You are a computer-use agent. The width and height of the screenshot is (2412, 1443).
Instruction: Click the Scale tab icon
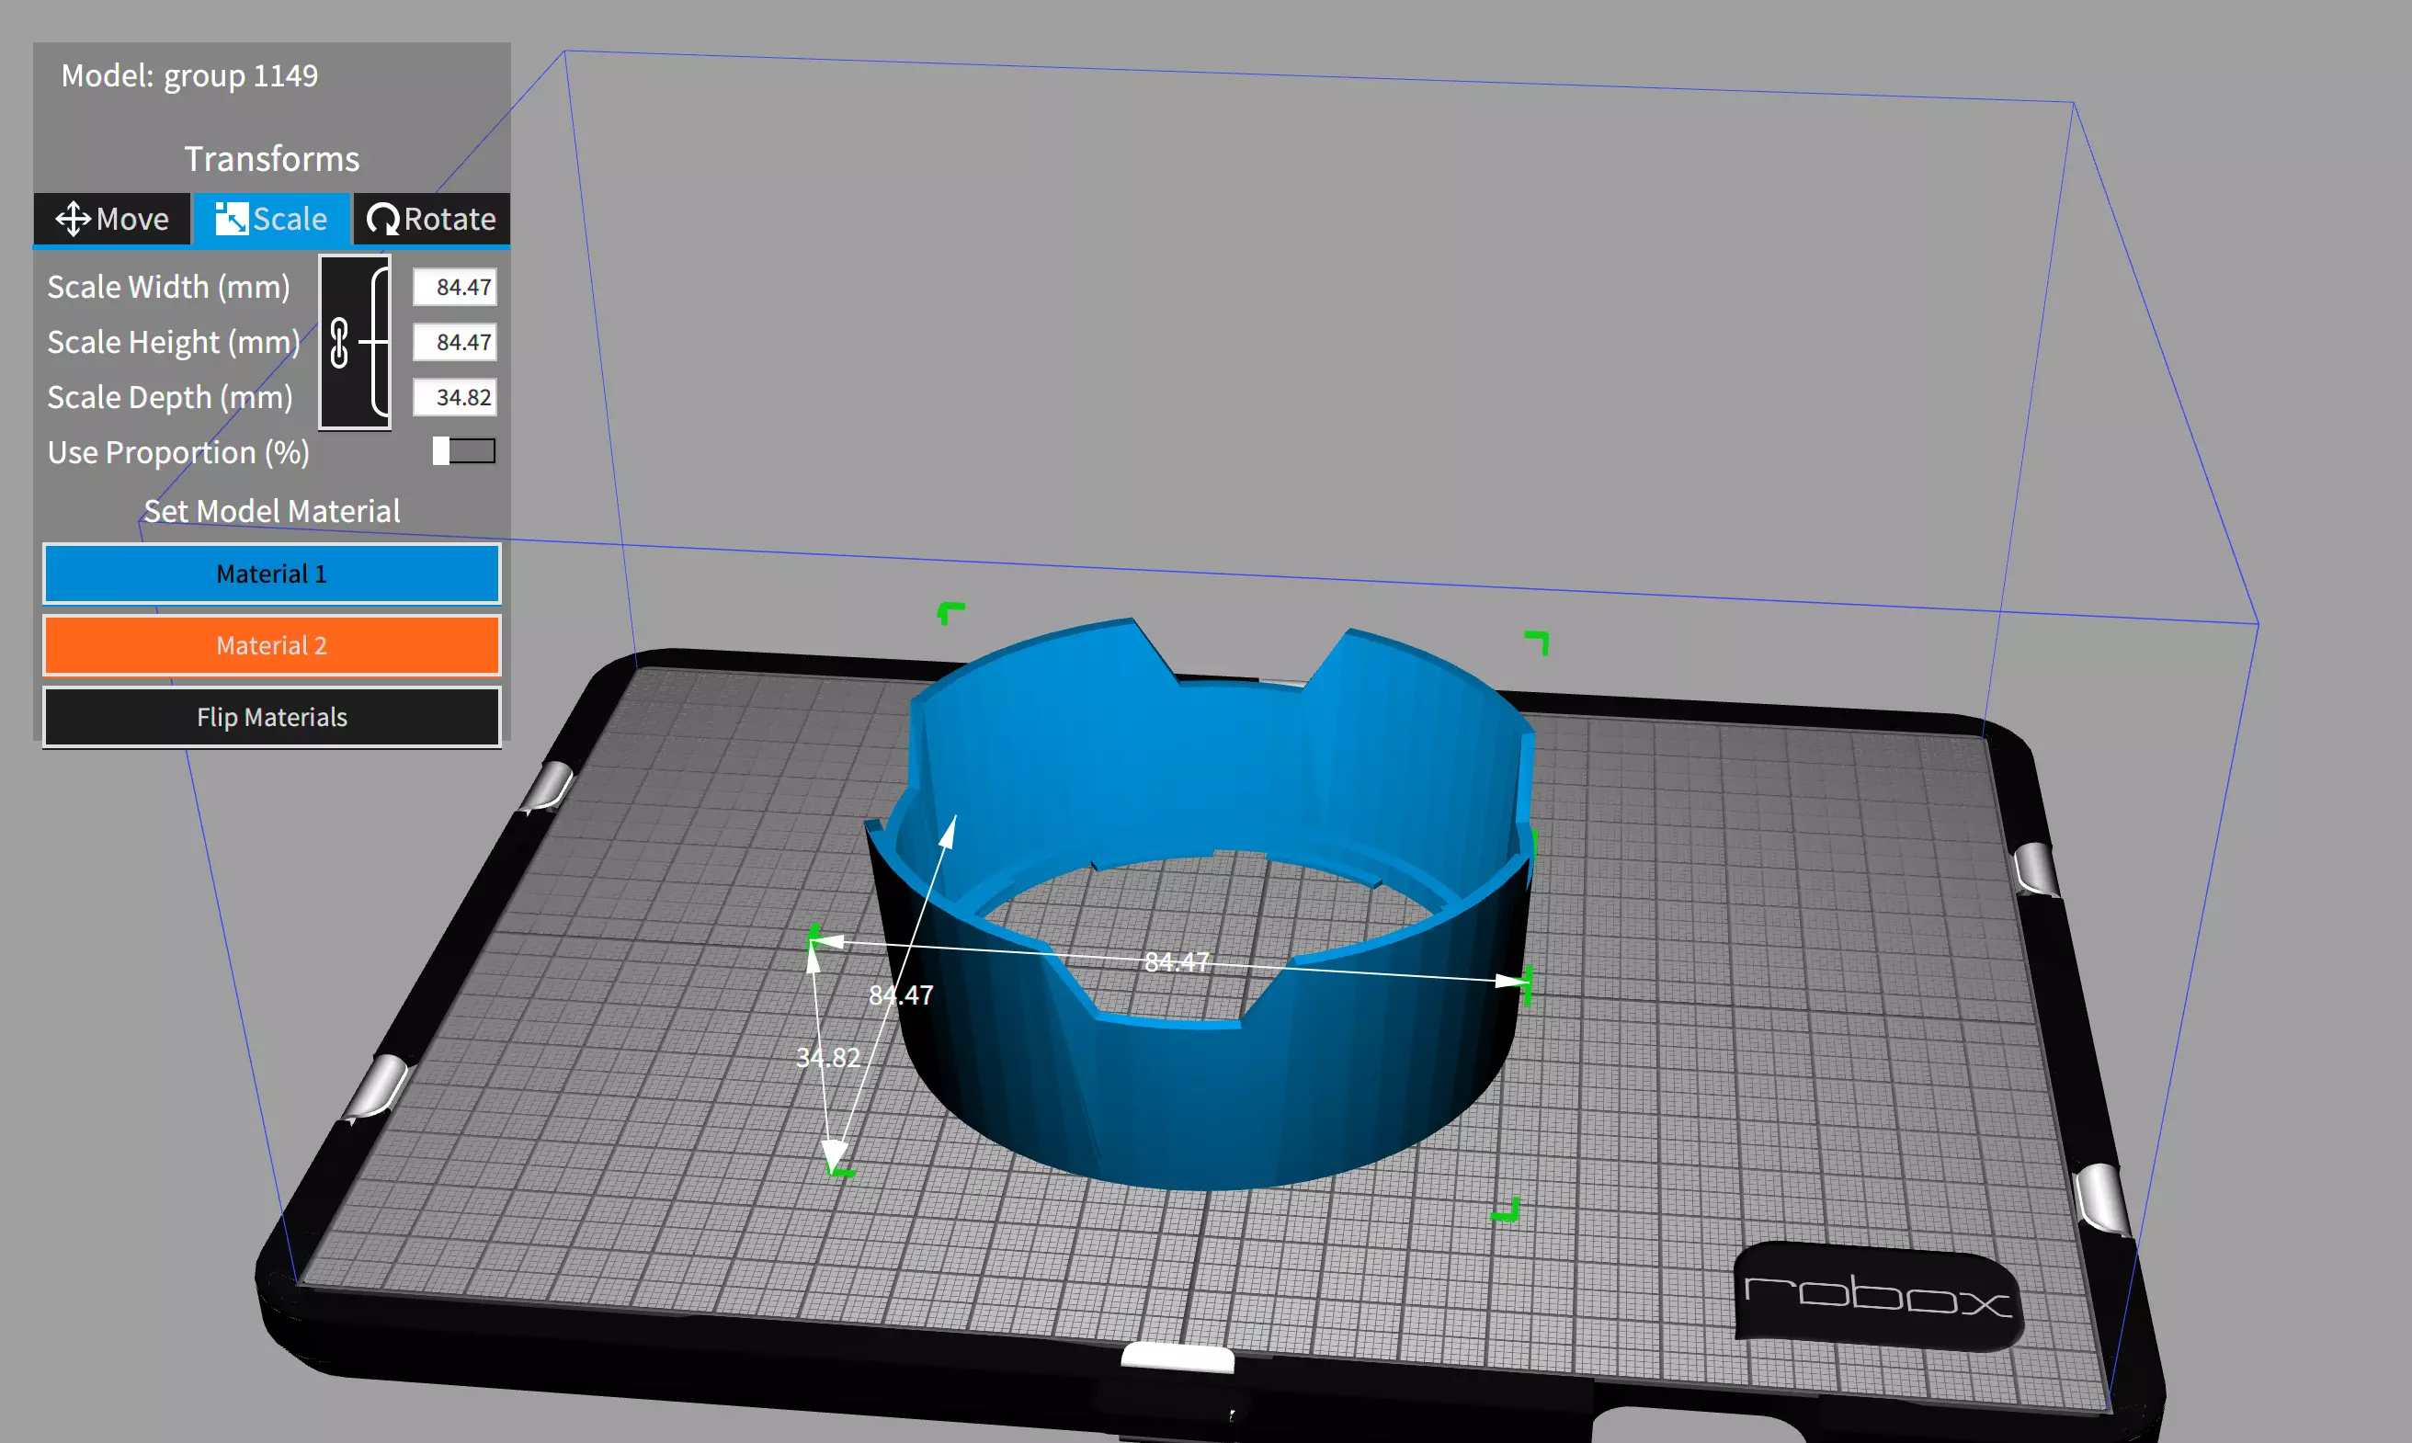231,219
